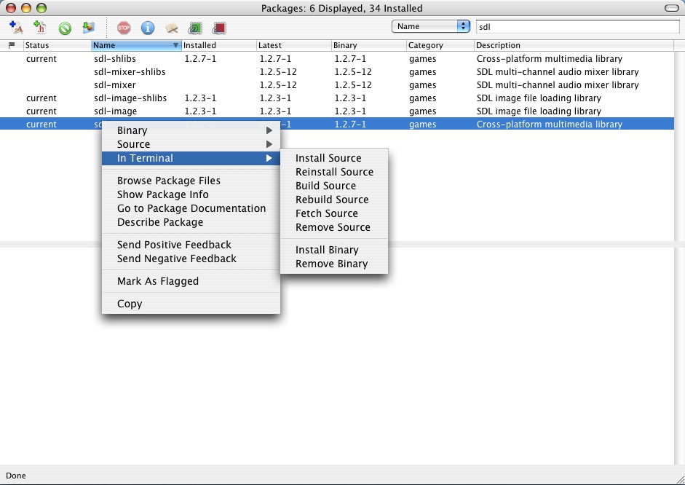Select Go to Package Documentation
This screenshot has width=685, height=485.
pyautogui.click(x=191, y=208)
